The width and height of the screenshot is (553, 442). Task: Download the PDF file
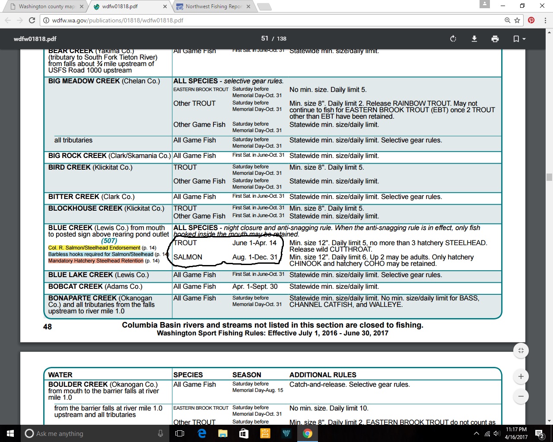tap(474, 39)
